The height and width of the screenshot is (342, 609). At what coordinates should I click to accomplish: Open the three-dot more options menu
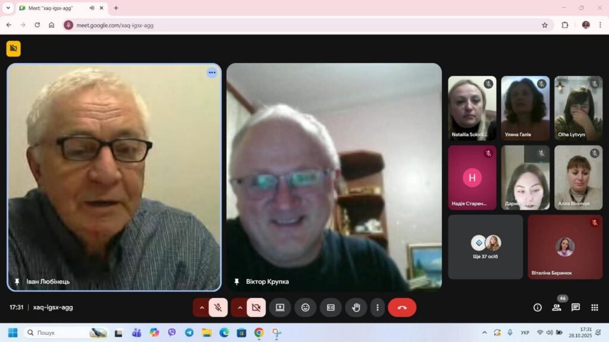coord(378,308)
